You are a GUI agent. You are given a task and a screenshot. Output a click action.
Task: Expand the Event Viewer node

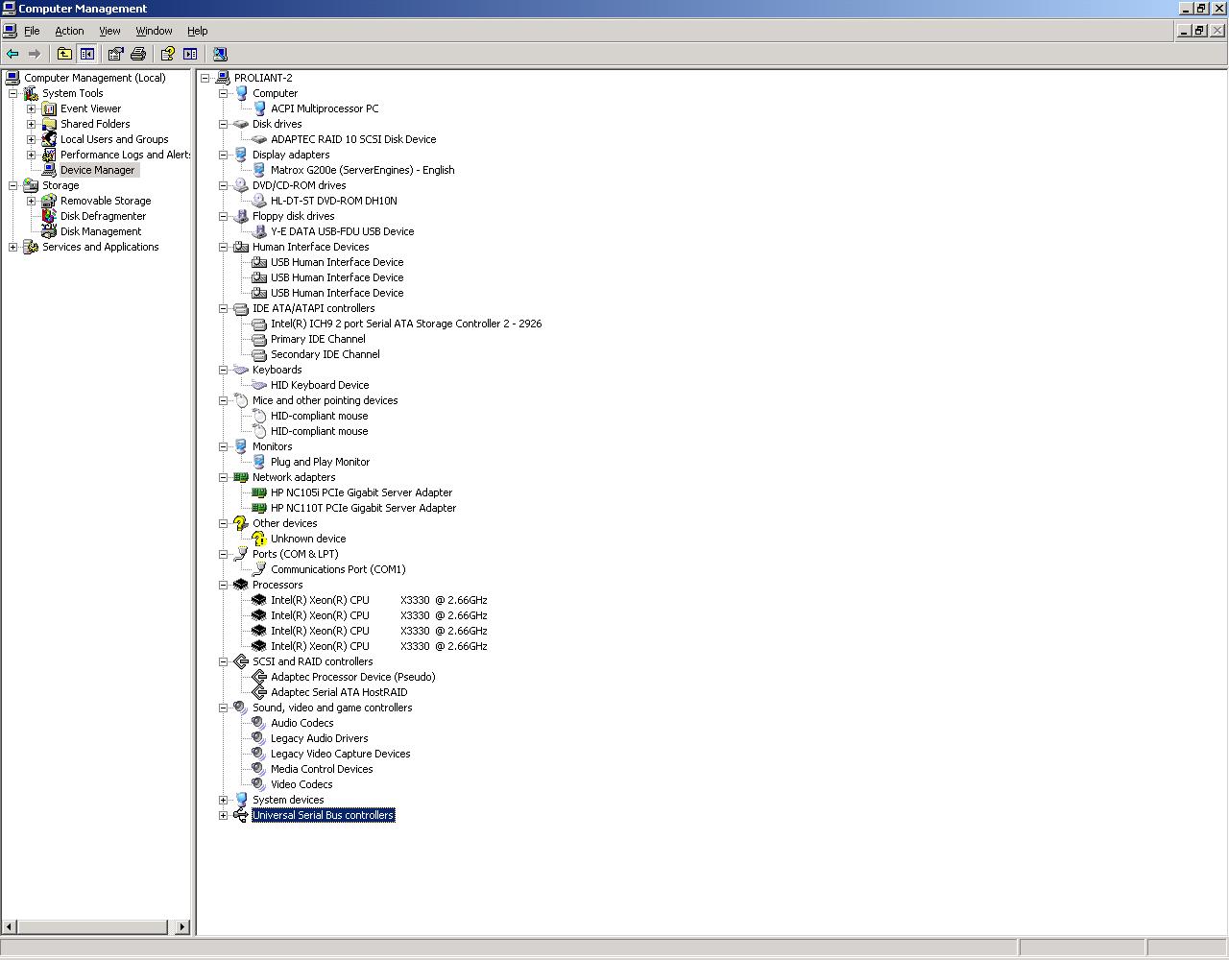pyautogui.click(x=32, y=108)
